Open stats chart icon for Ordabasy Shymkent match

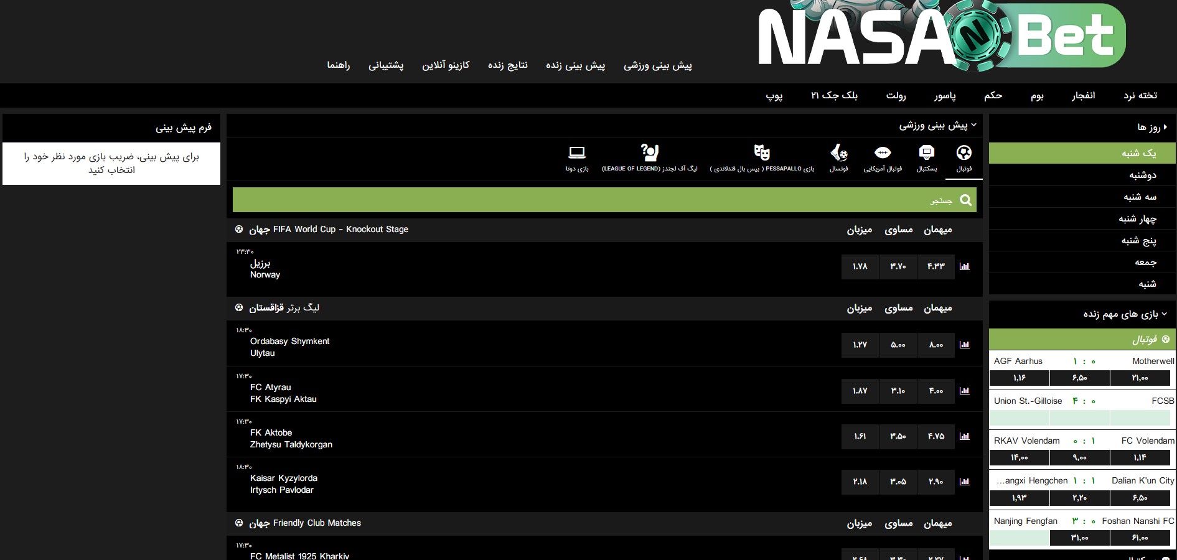pyautogui.click(x=964, y=345)
